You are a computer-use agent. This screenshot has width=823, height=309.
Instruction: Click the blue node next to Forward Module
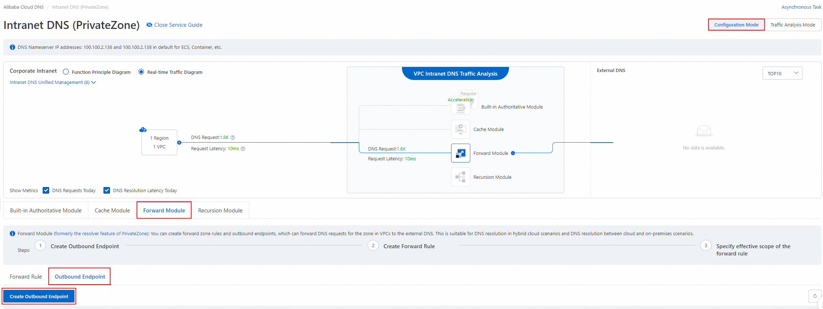point(513,153)
